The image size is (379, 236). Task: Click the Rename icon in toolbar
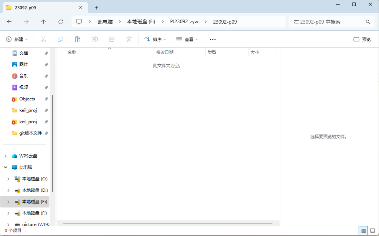click(x=95, y=39)
